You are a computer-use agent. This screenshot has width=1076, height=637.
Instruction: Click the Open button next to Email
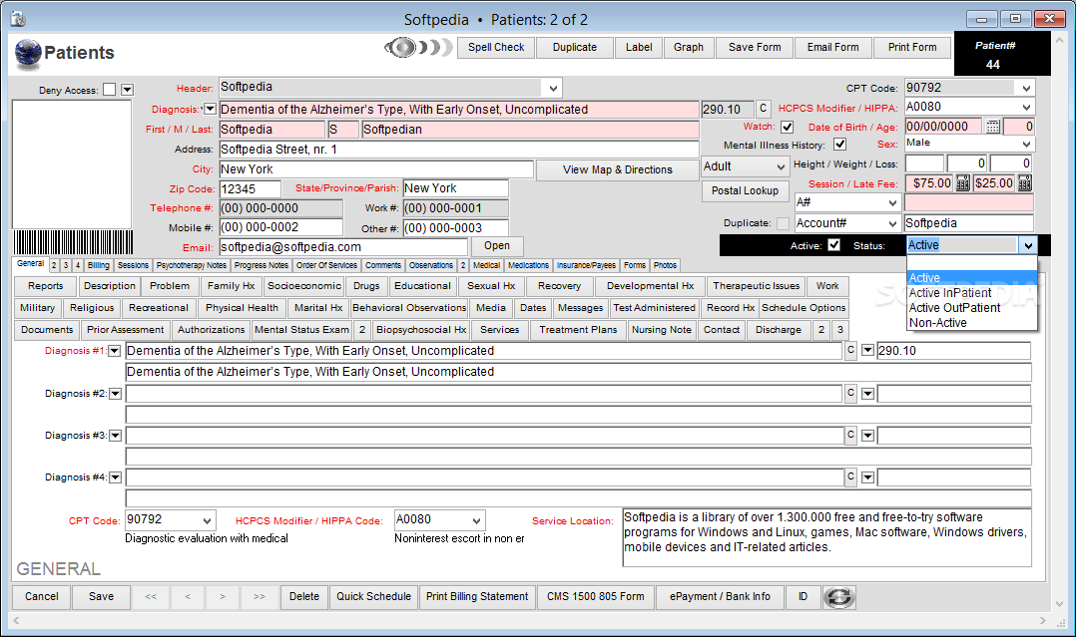click(x=497, y=246)
